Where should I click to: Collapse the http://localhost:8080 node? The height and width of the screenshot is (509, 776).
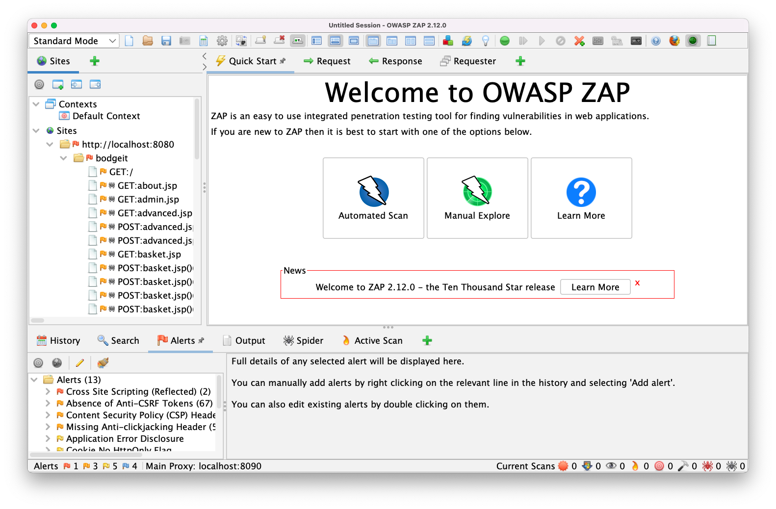(x=50, y=144)
